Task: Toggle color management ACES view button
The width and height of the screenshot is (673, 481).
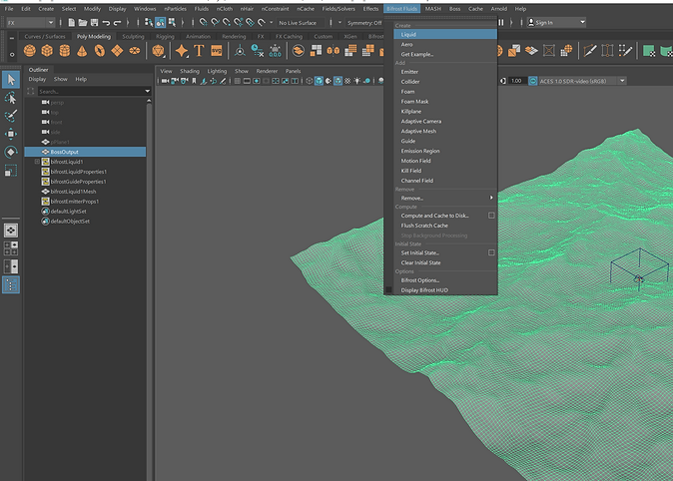Action: point(532,81)
